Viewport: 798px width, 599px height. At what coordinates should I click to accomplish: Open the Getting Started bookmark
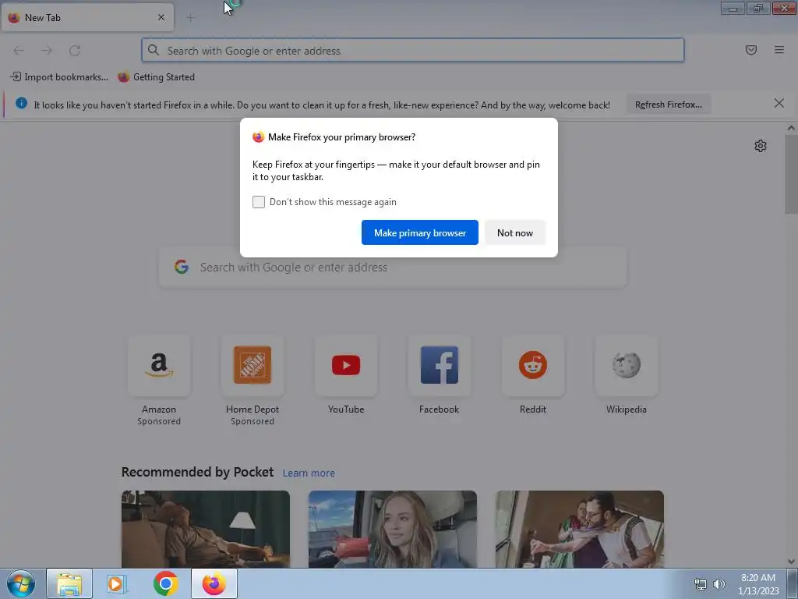[x=156, y=77]
